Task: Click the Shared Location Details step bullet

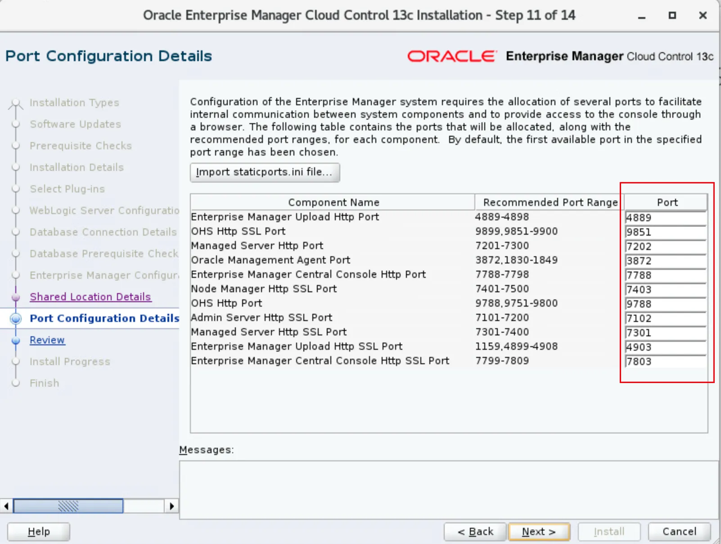Action: [16, 297]
